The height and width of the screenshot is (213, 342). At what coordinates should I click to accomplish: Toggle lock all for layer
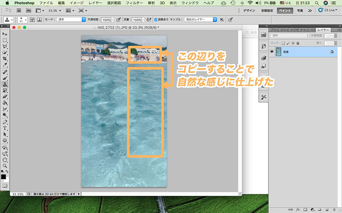click(x=298, y=43)
